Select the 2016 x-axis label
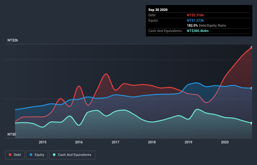This screenshot has height=165, width=257. [79, 142]
